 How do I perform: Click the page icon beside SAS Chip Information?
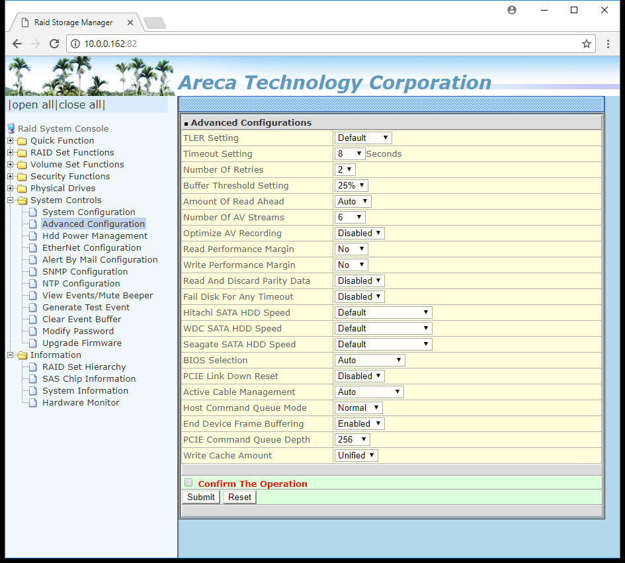point(34,379)
